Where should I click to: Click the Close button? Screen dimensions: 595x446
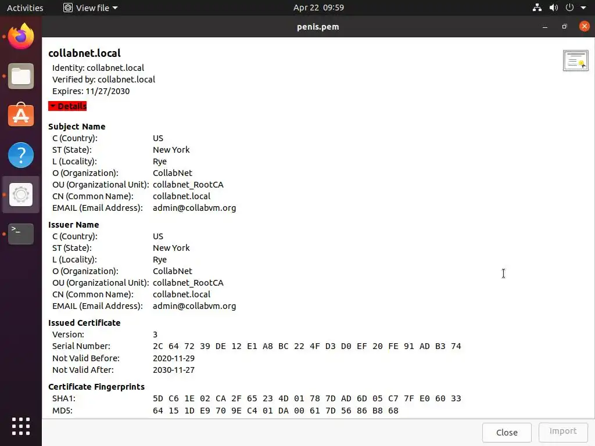click(507, 432)
